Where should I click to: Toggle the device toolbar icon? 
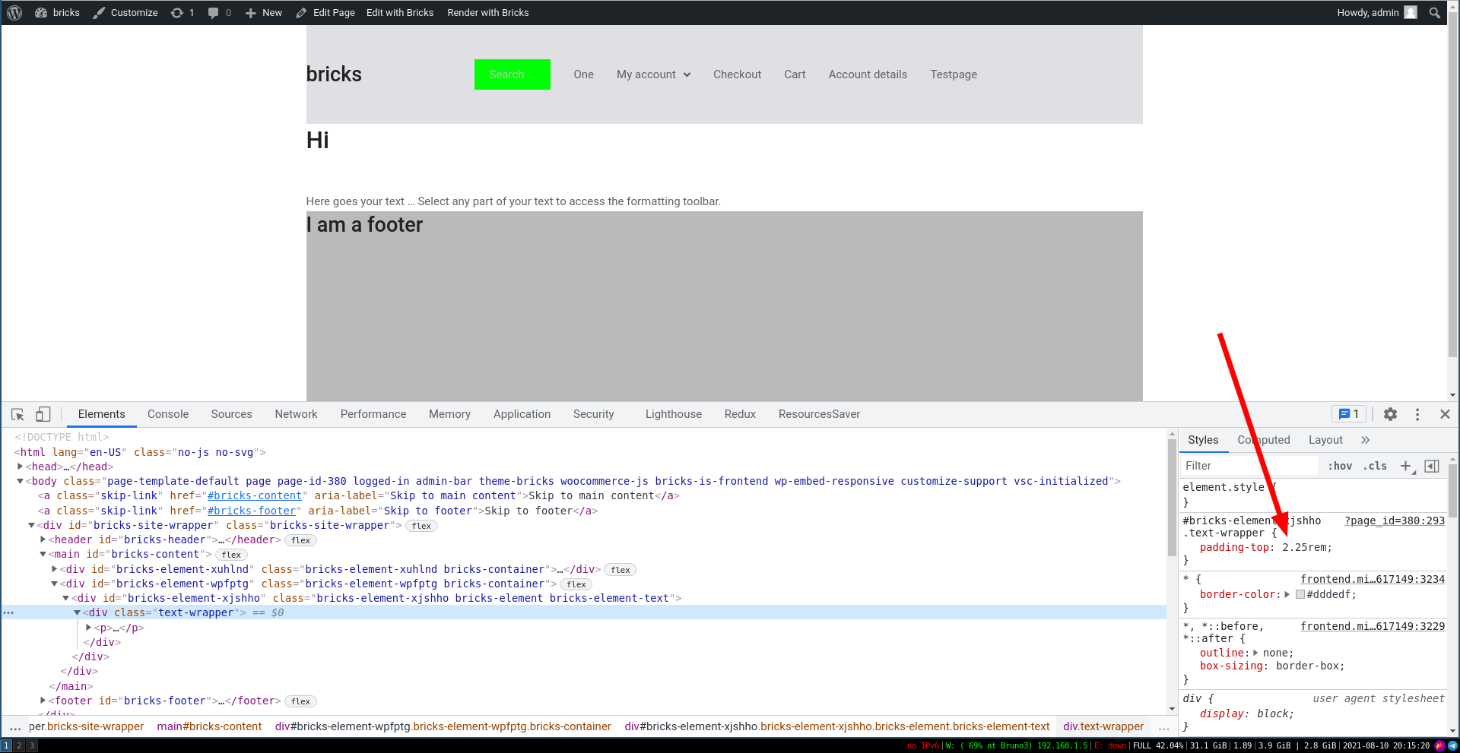(x=43, y=414)
